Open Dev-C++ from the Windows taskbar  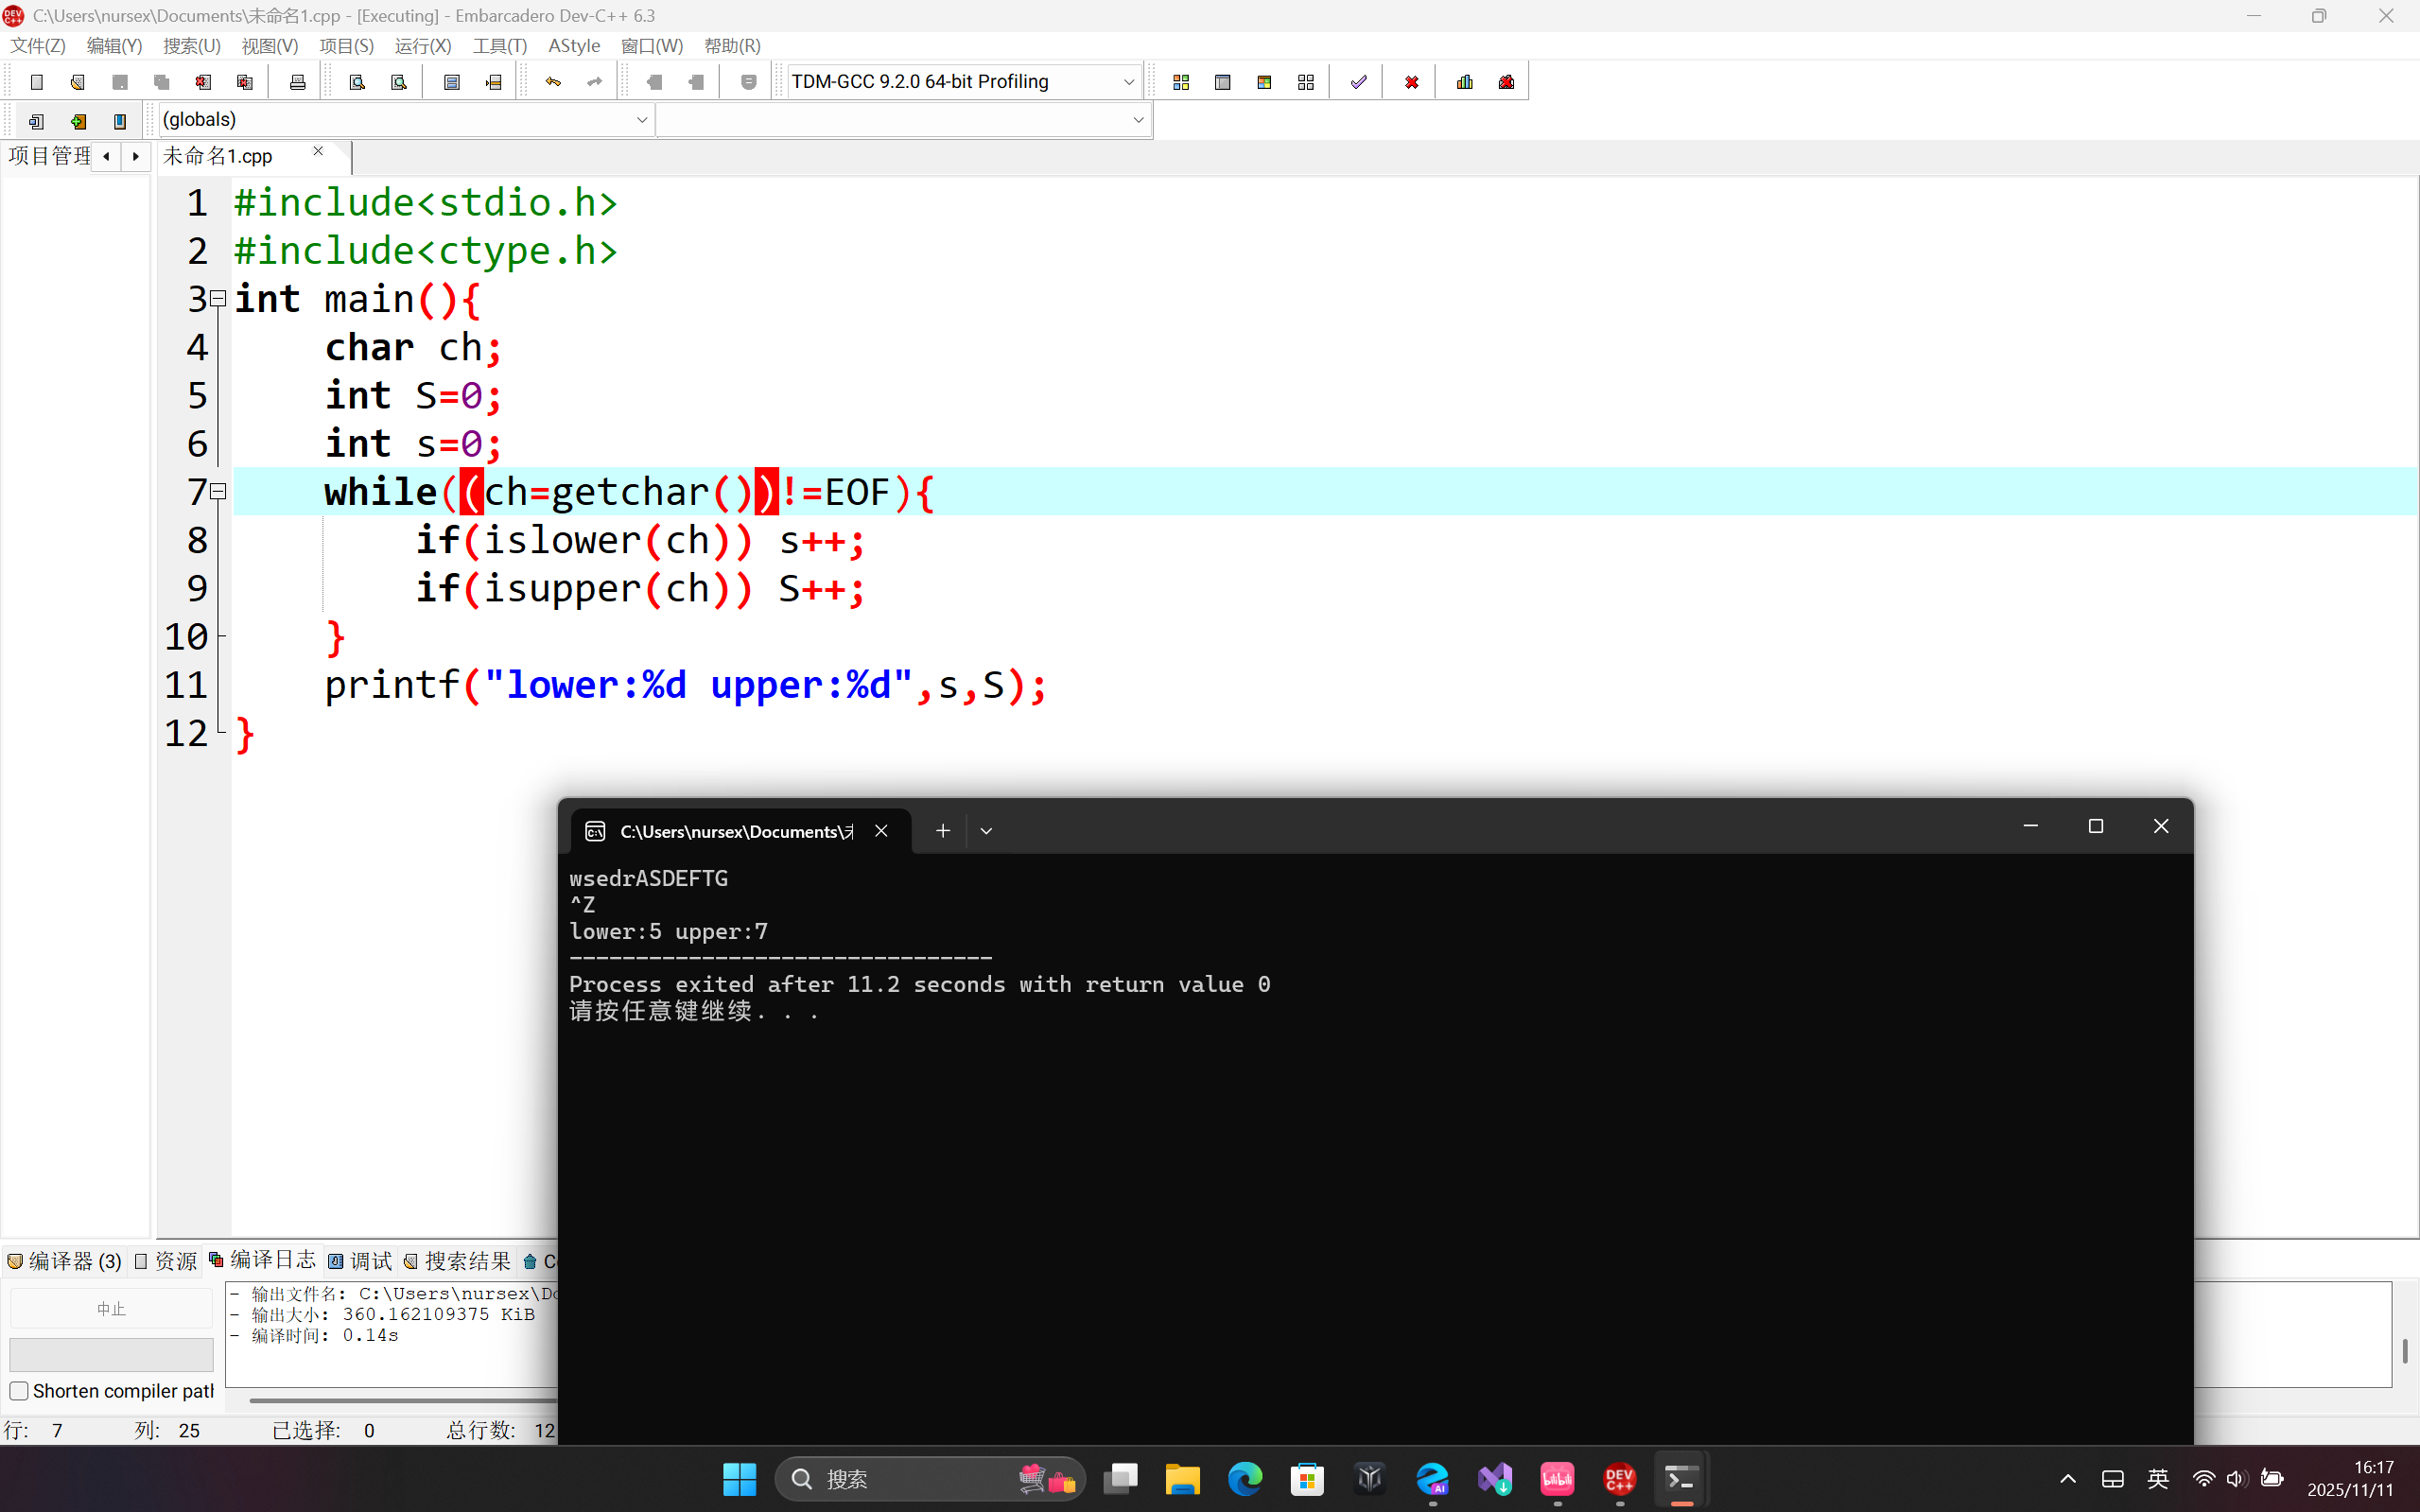pyautogui.click(x=1619, y=1479)
